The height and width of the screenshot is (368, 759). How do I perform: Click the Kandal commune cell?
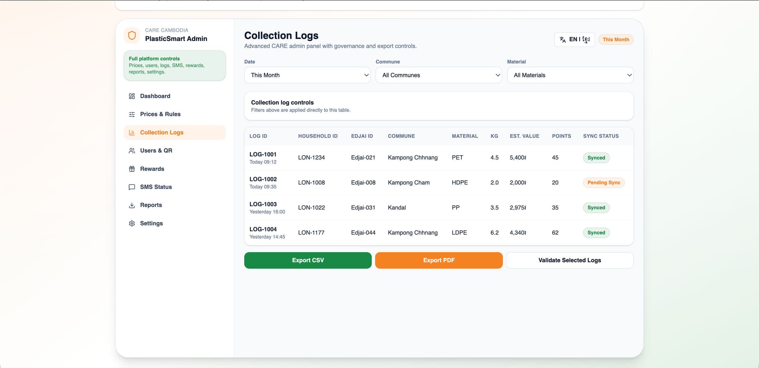pos(397,208)
